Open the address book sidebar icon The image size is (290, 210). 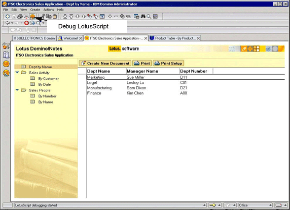coord(6,55)
